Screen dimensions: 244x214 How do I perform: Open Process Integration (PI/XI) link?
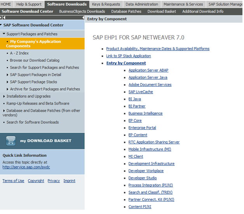(150, 185)
